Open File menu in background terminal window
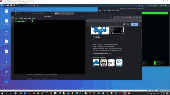Image resolution: width=170 pixels, height=95 pixels. pyautogui.click(x=100, y=11)
